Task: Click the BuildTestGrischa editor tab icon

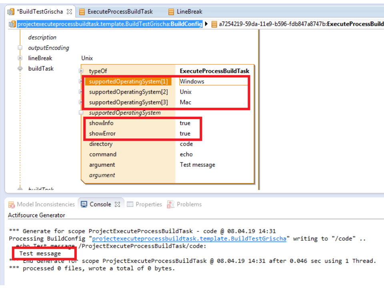Action: click(11, 12)
